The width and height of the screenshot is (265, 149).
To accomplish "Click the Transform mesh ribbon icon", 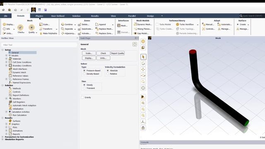I will (41, 29).
